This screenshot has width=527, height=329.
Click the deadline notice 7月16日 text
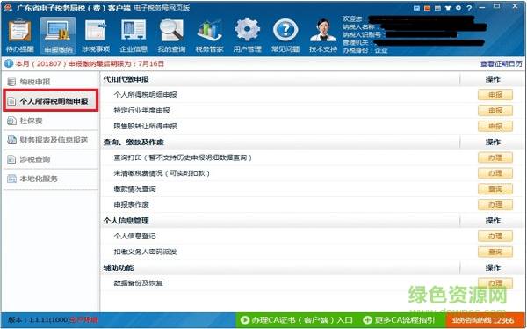coord(151,63)
